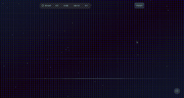Select the last item in navigation pill
This screenshot has width=184, height=98.
coord(86,6)
